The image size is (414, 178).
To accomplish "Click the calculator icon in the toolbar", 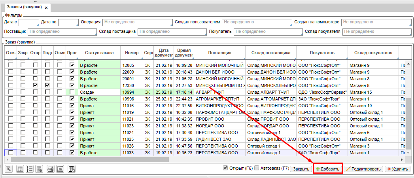I will click(39, 169).
